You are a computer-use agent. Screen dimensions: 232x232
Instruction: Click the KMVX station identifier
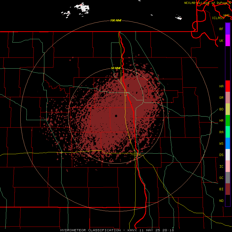(132, 230)
